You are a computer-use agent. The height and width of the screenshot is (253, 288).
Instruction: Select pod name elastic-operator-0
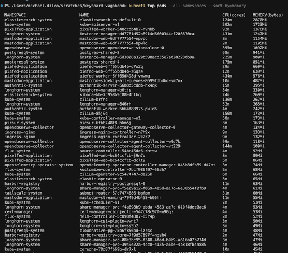[x=101, y=179]
